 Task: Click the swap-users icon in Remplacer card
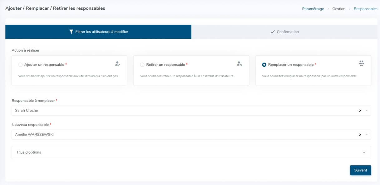tap(361, 64)
